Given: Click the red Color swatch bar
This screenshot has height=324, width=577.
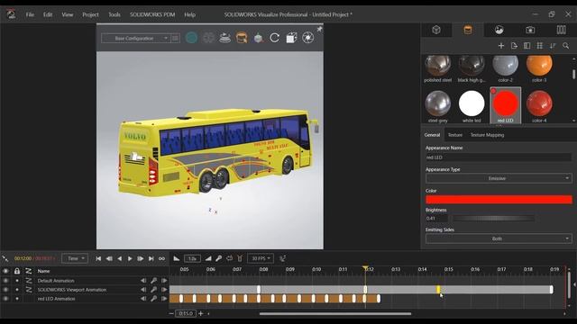Looking at the screenshot, I should pos(499,200).
